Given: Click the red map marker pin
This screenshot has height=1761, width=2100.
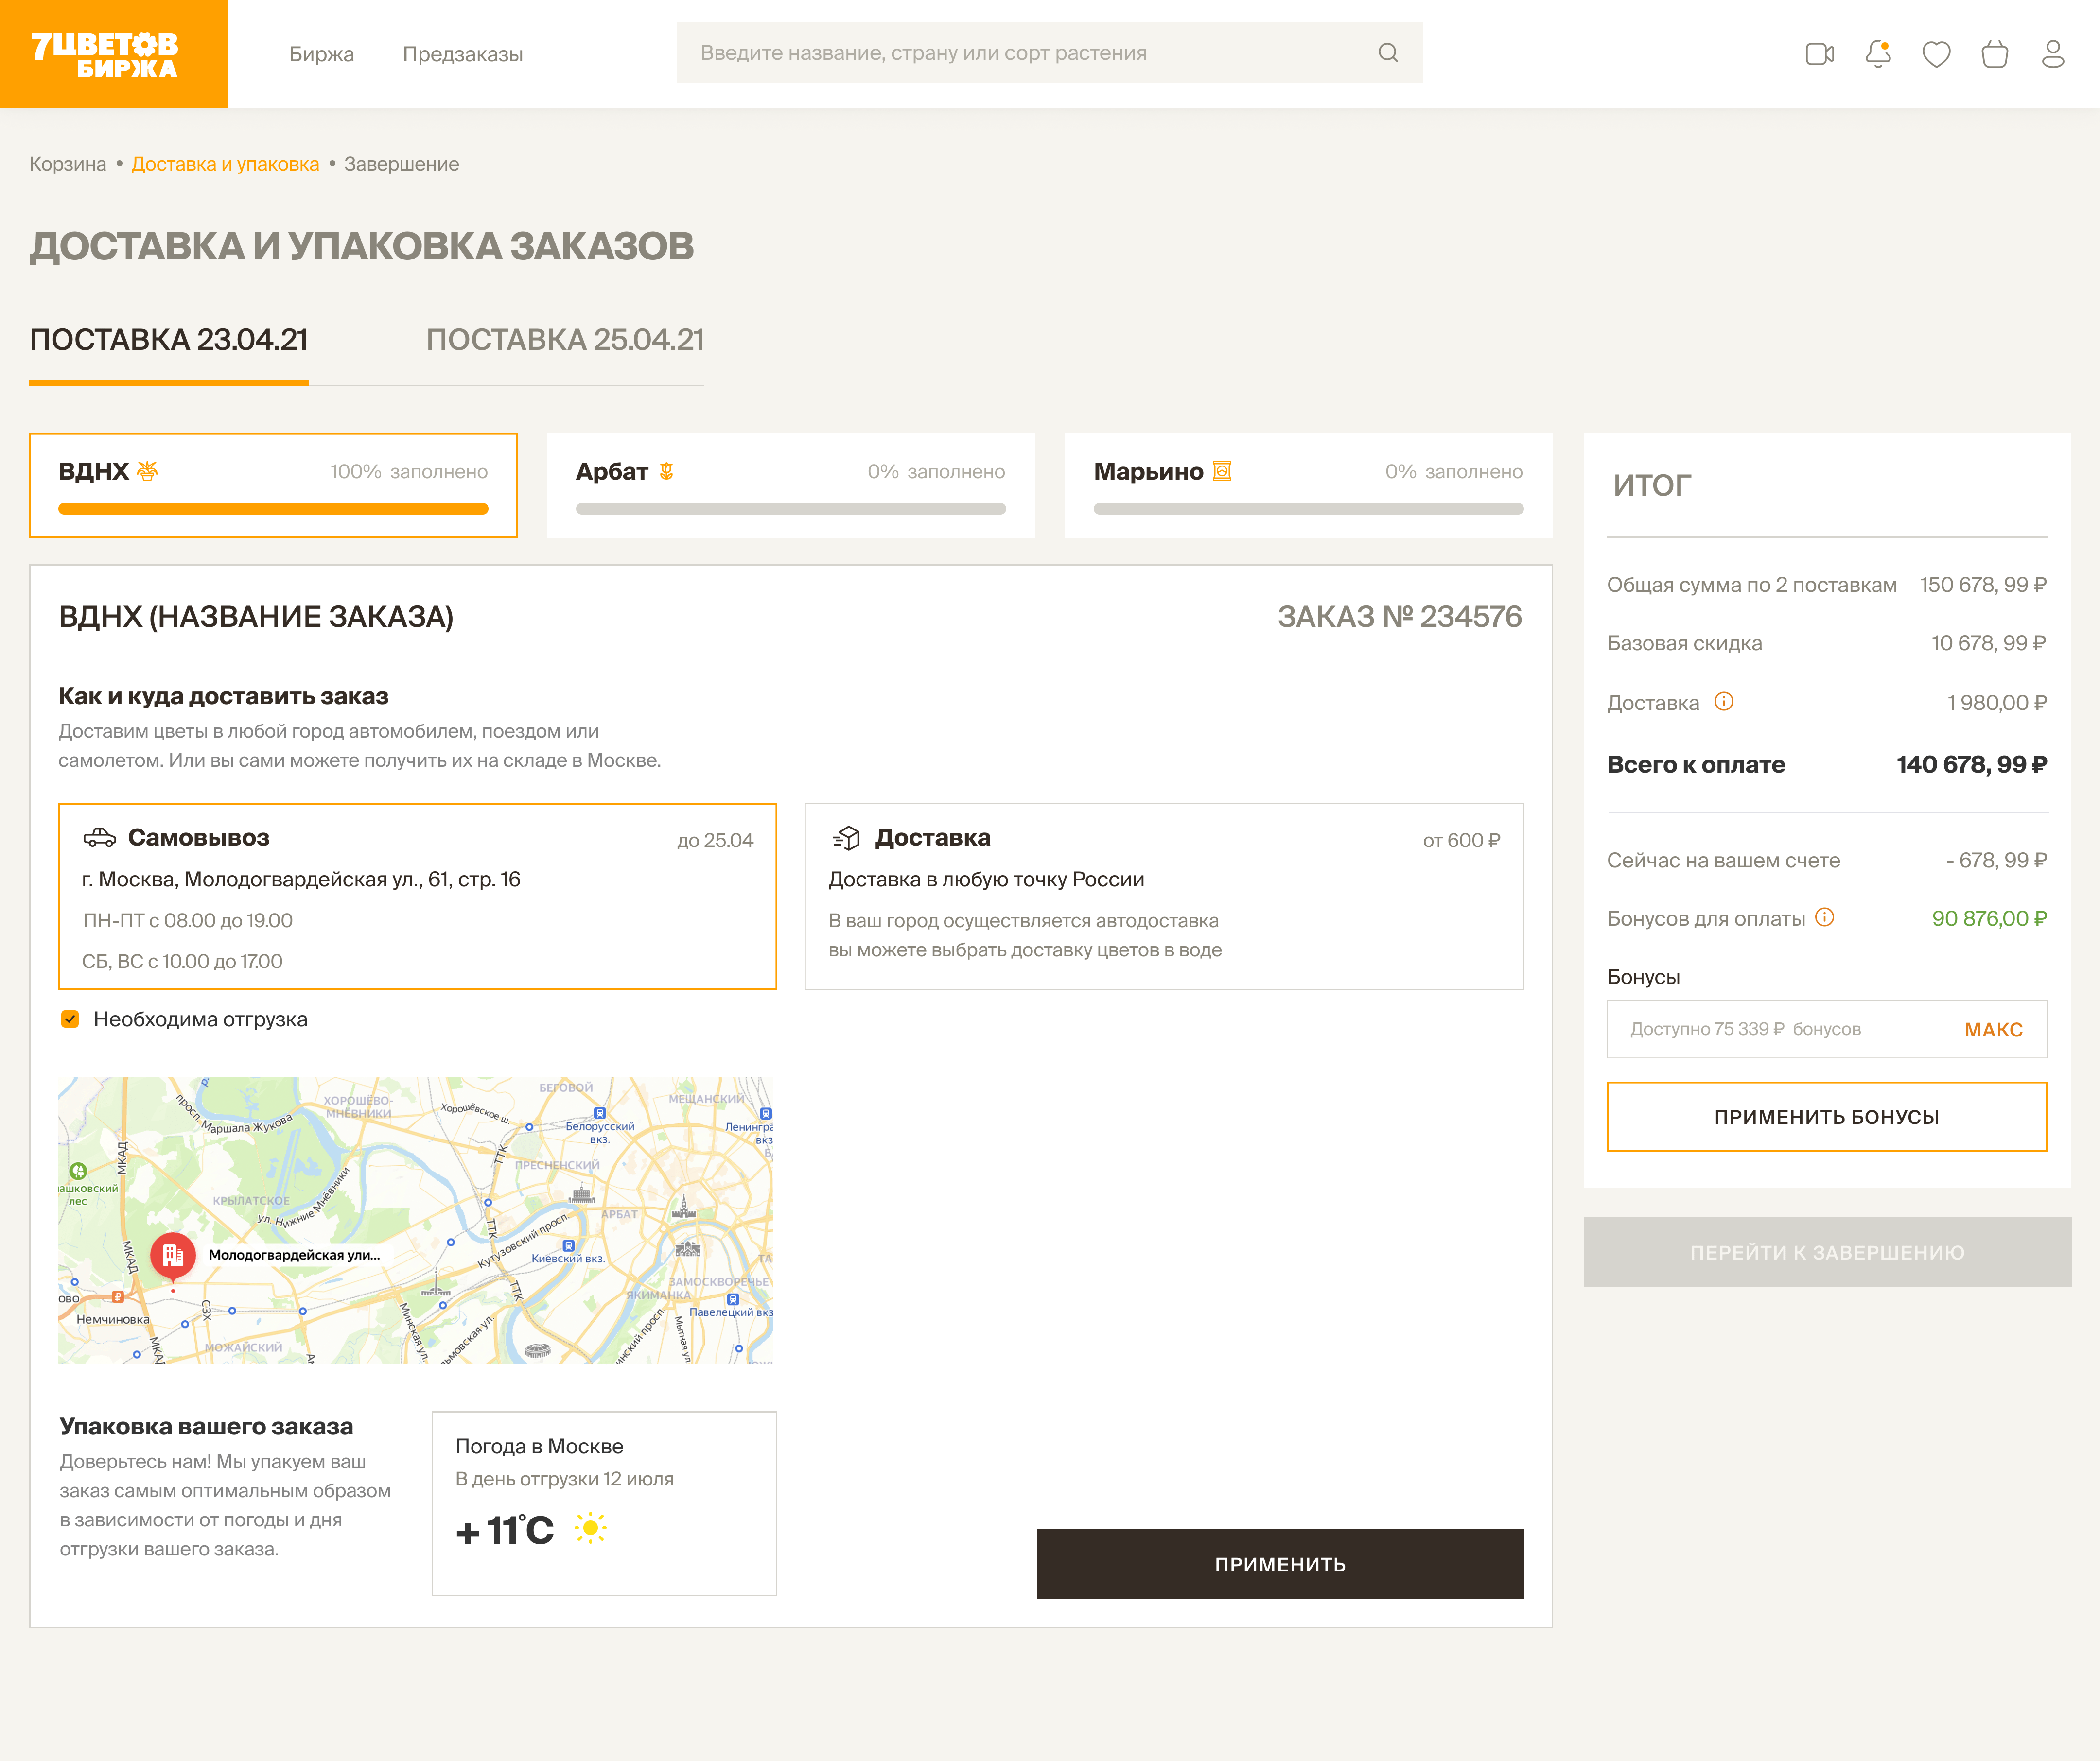Looking at the screenshot, I should point(173,1255).
